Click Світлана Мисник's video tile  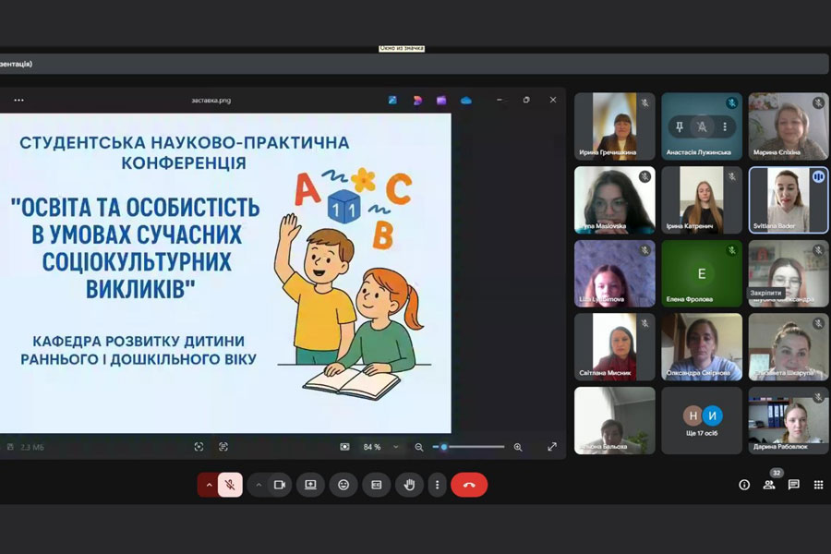(615, 347)
